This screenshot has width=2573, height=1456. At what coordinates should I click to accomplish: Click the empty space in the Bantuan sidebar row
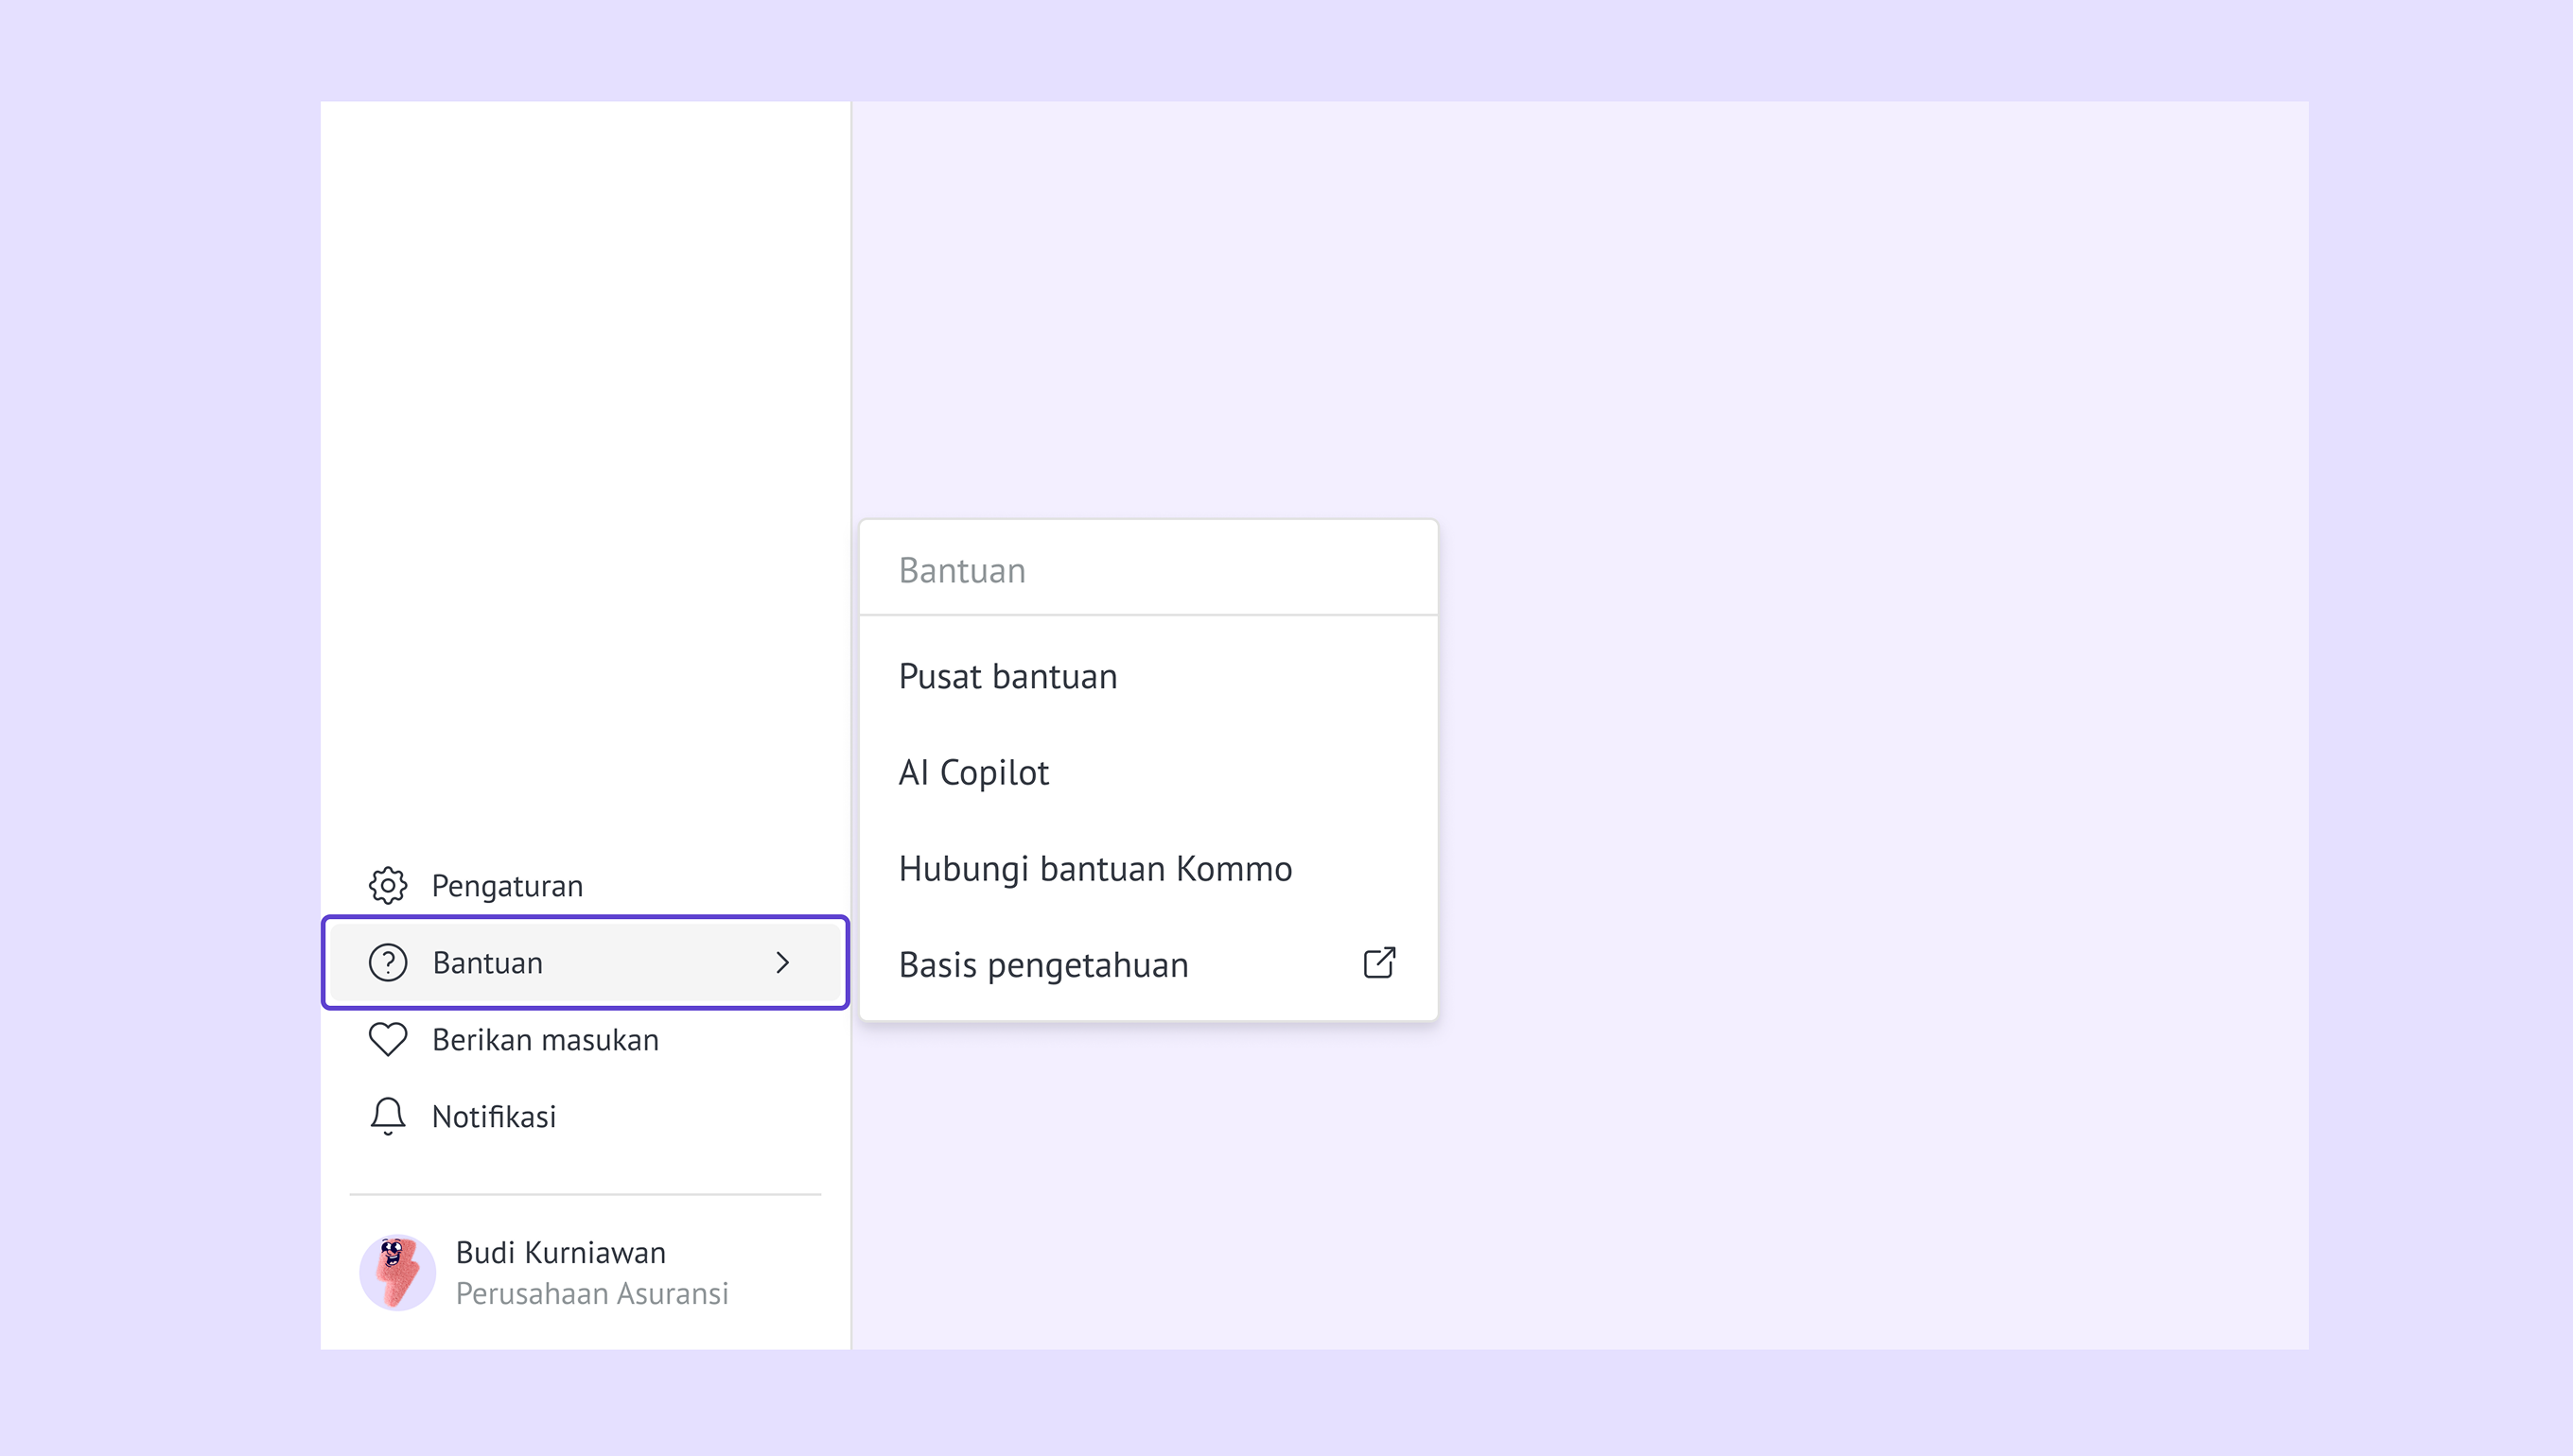[660, 963]
